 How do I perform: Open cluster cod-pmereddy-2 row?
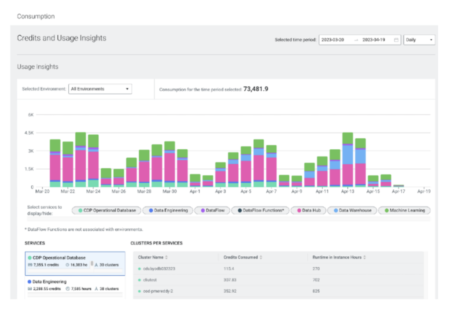click(158, 291)
